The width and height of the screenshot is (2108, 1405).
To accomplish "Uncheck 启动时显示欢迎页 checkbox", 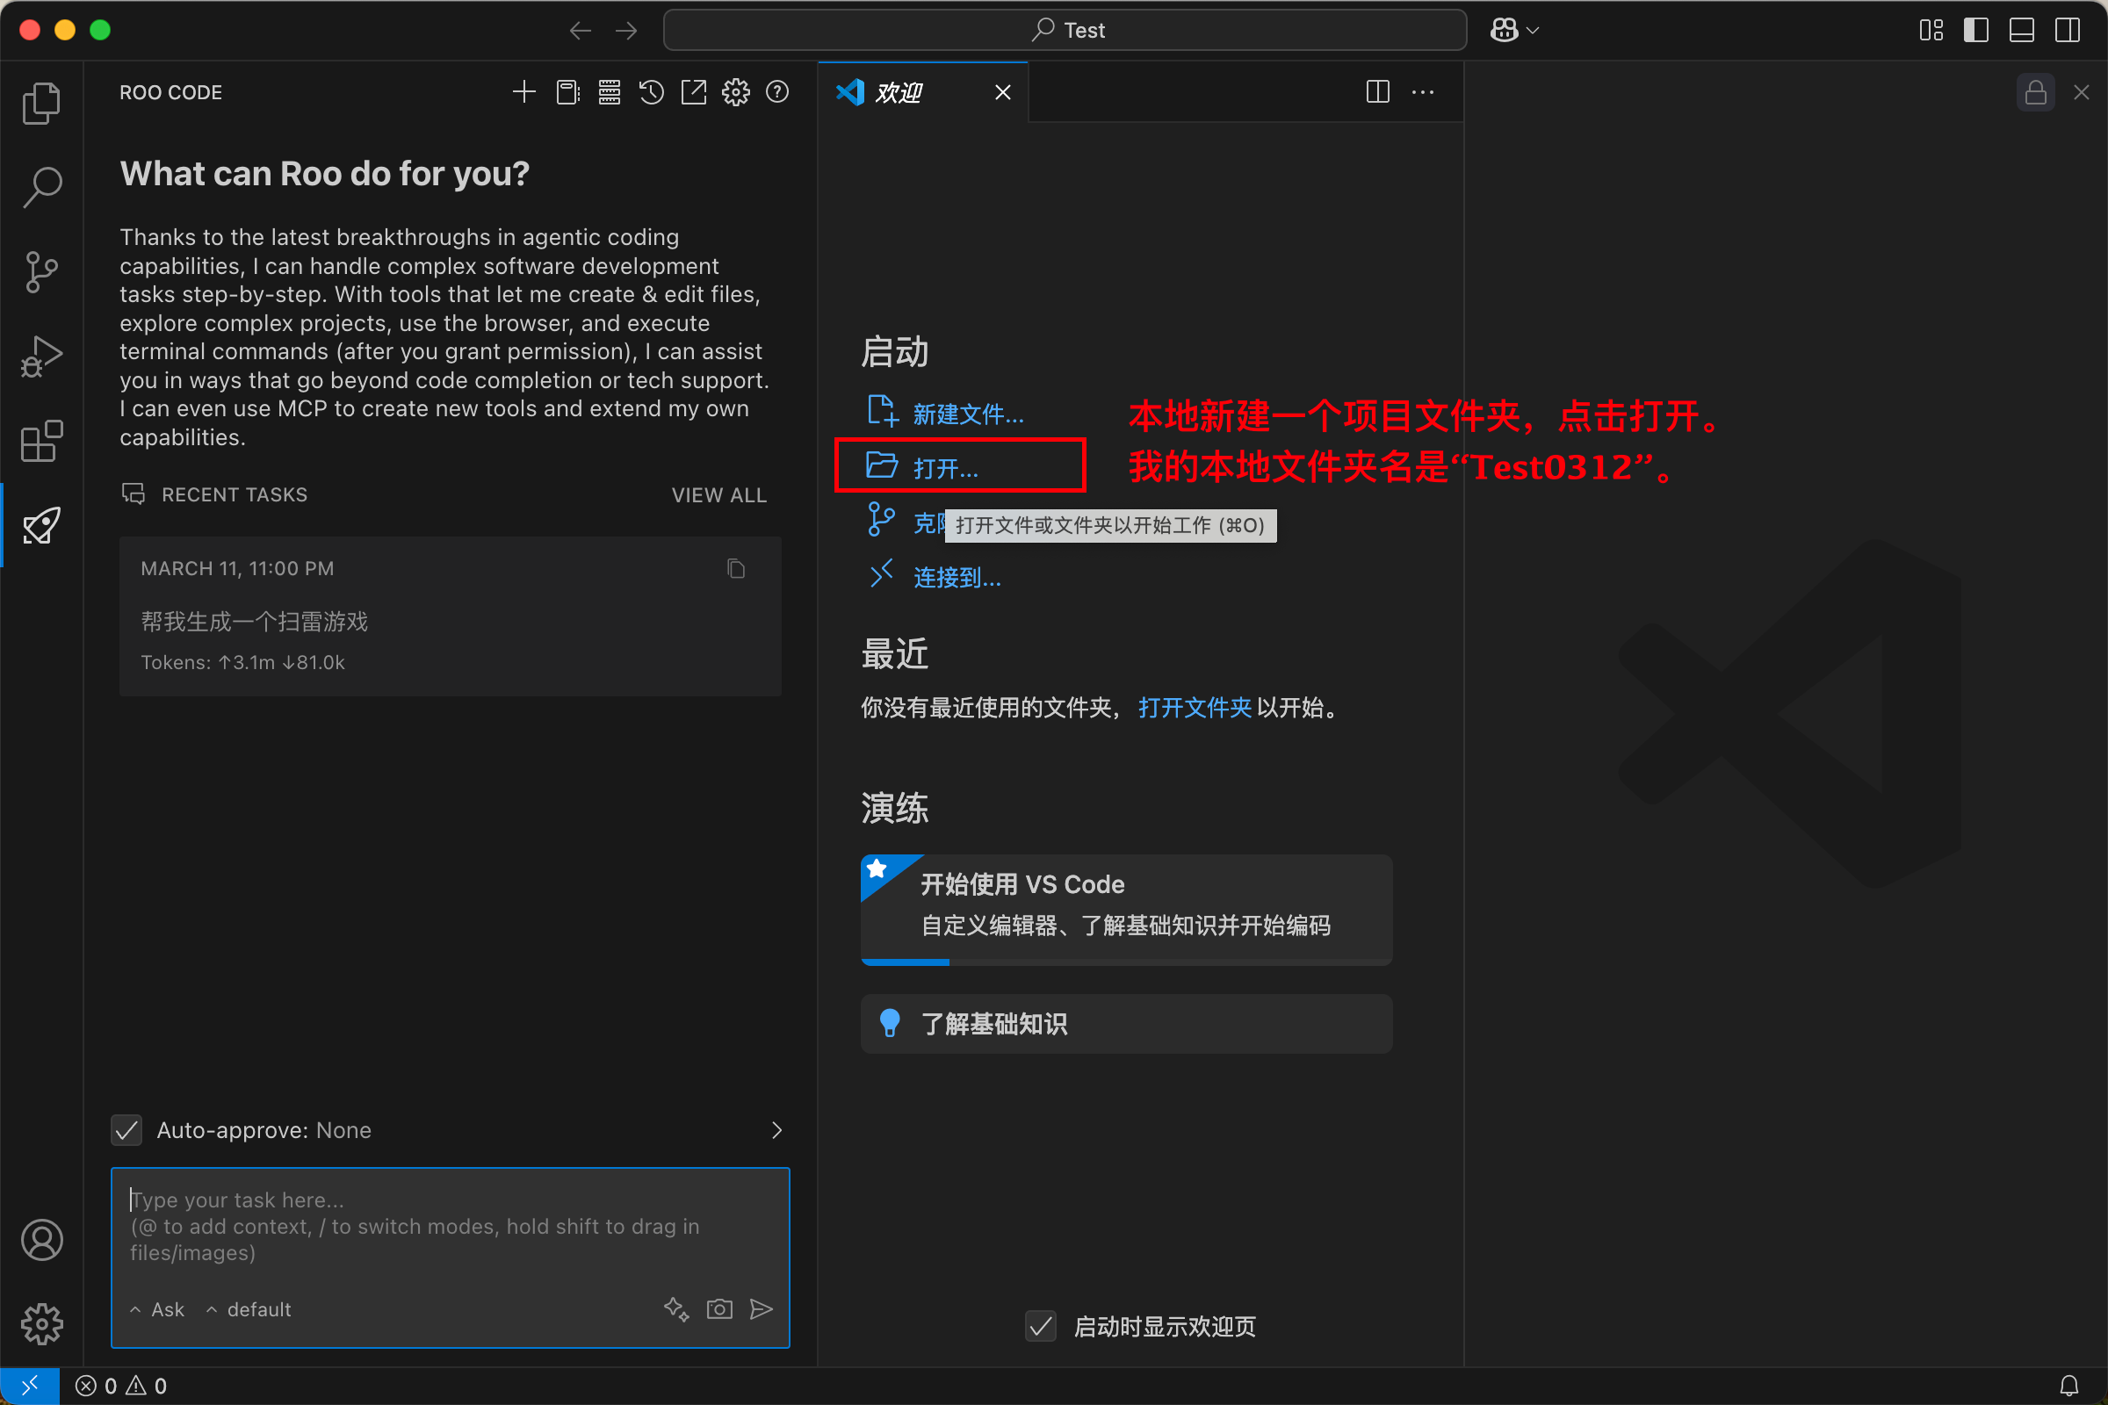I will [x=1041, y=1326].
